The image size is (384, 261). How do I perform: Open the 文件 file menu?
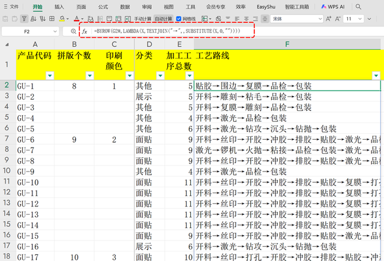pyautogui.click(x=11, y=7)
